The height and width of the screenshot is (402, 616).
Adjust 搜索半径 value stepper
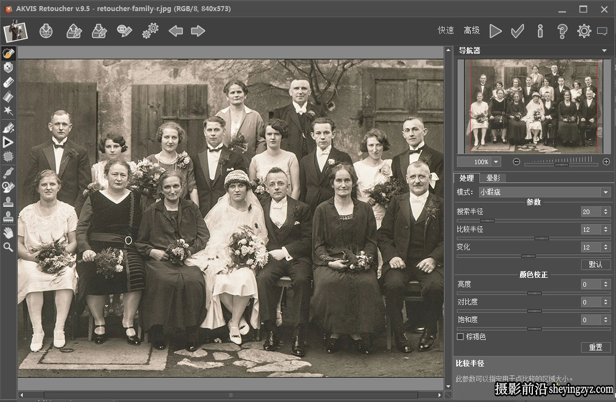605,212
